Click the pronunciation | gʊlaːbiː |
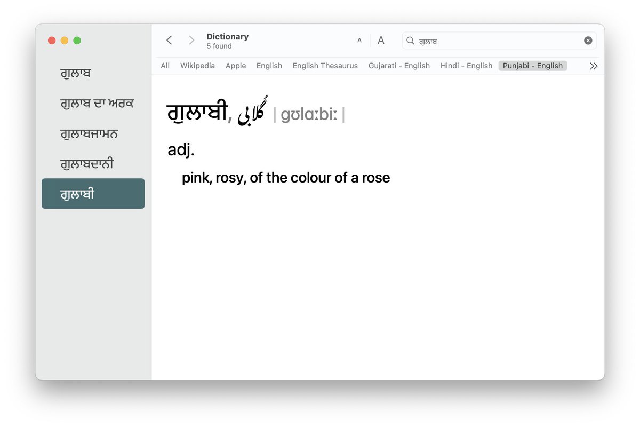 309,114
